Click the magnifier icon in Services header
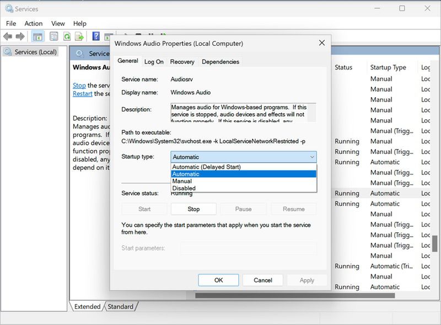This screenshot has width=441, height=325. pos(79,53)
